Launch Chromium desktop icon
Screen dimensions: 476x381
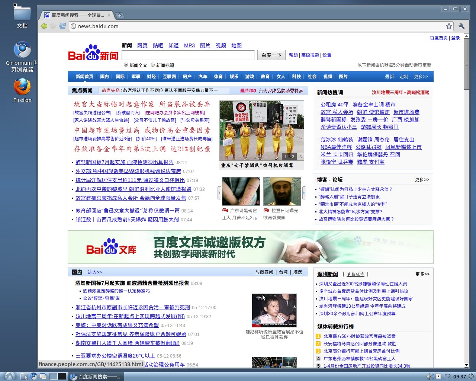pos(22,57)
